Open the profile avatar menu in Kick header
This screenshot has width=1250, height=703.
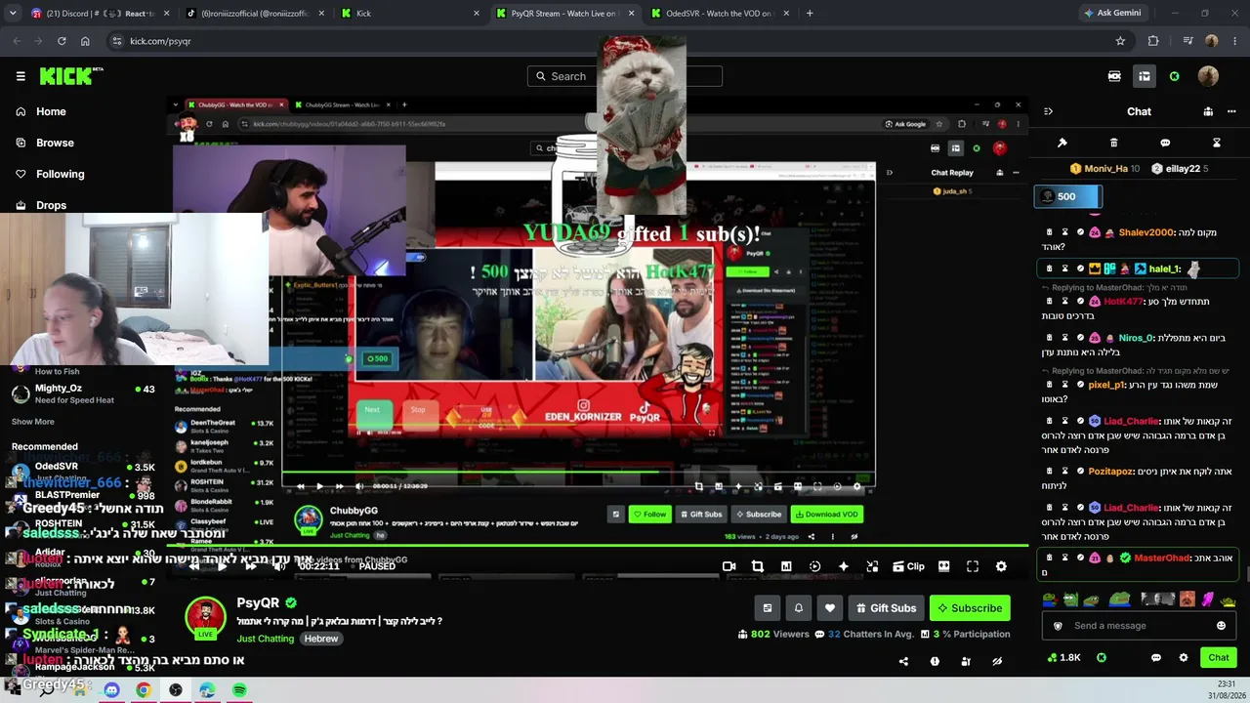pyautogui.click(x=1208, y=76)
